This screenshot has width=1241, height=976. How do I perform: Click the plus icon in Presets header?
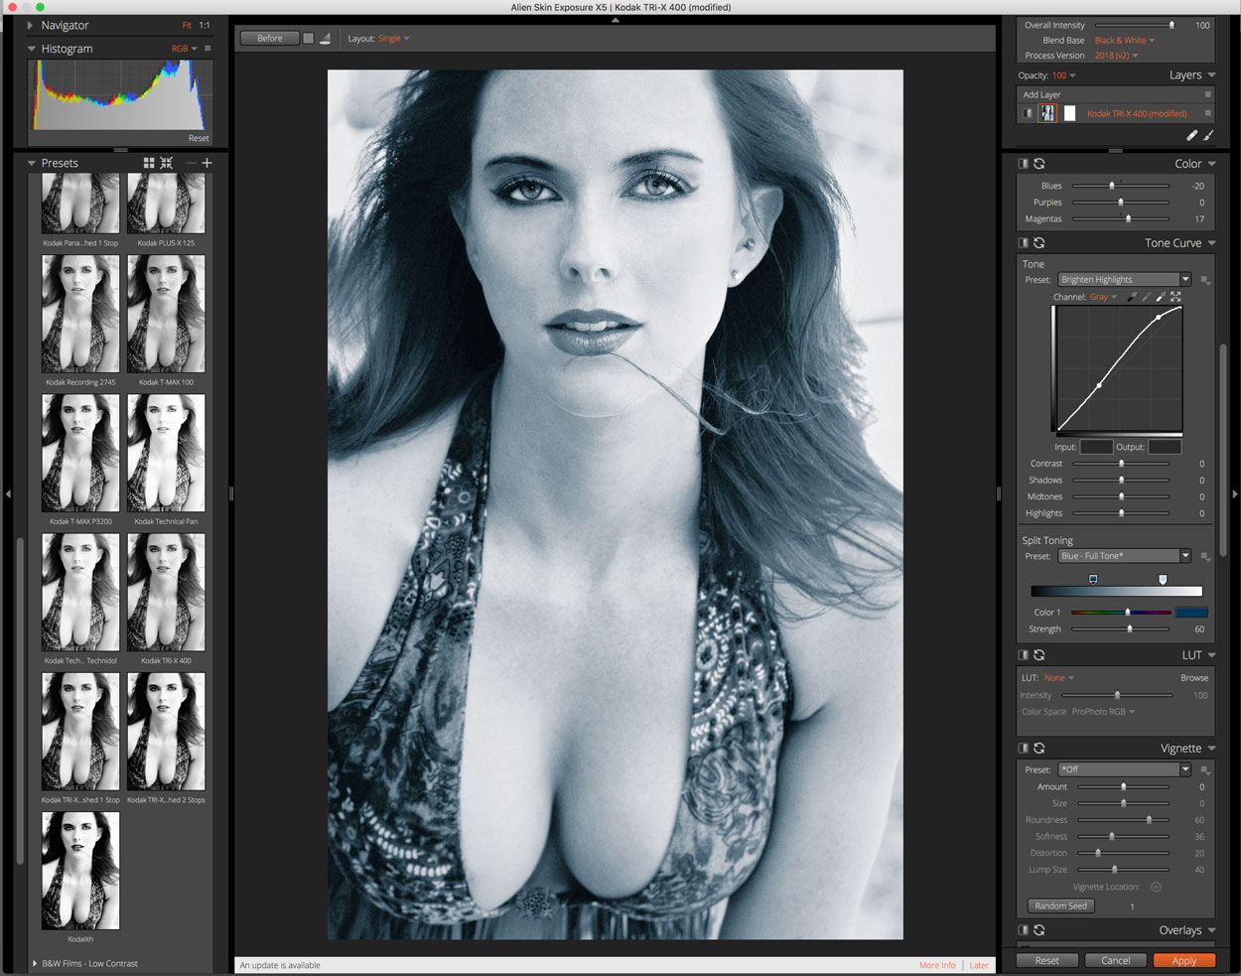coord(207,163)
